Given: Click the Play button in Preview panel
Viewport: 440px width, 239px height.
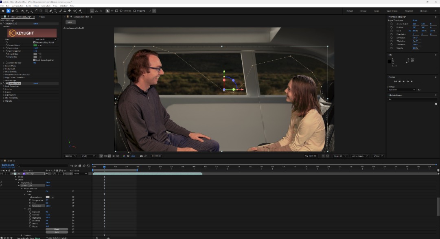Looking at the screenshot, I should click(x=403, y=81).
